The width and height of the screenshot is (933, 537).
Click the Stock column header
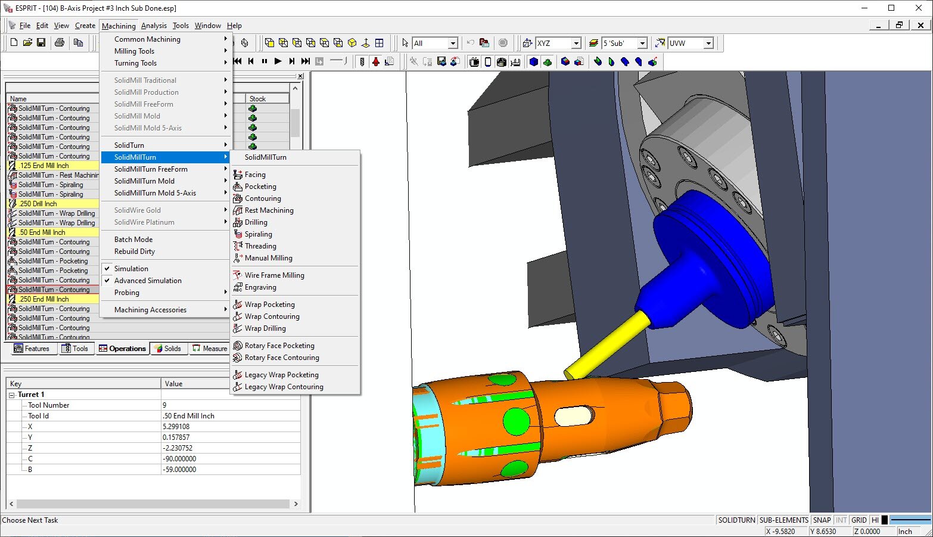(x=268, y=99)
